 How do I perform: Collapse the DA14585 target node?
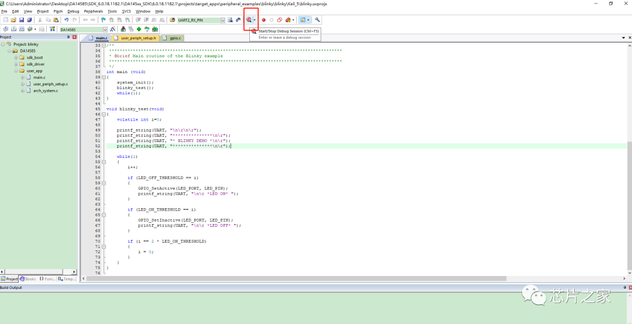10,51
